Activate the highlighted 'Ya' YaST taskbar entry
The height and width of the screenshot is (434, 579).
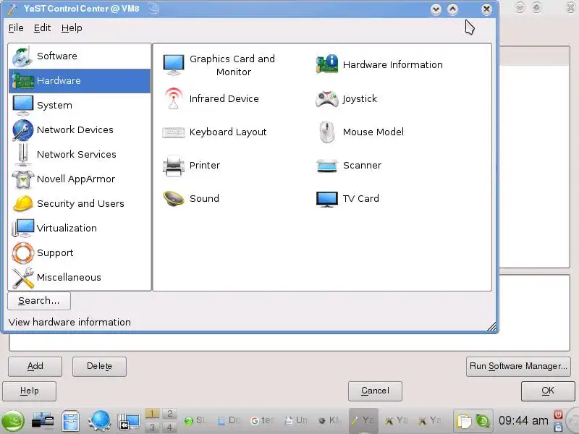point(363,420)
